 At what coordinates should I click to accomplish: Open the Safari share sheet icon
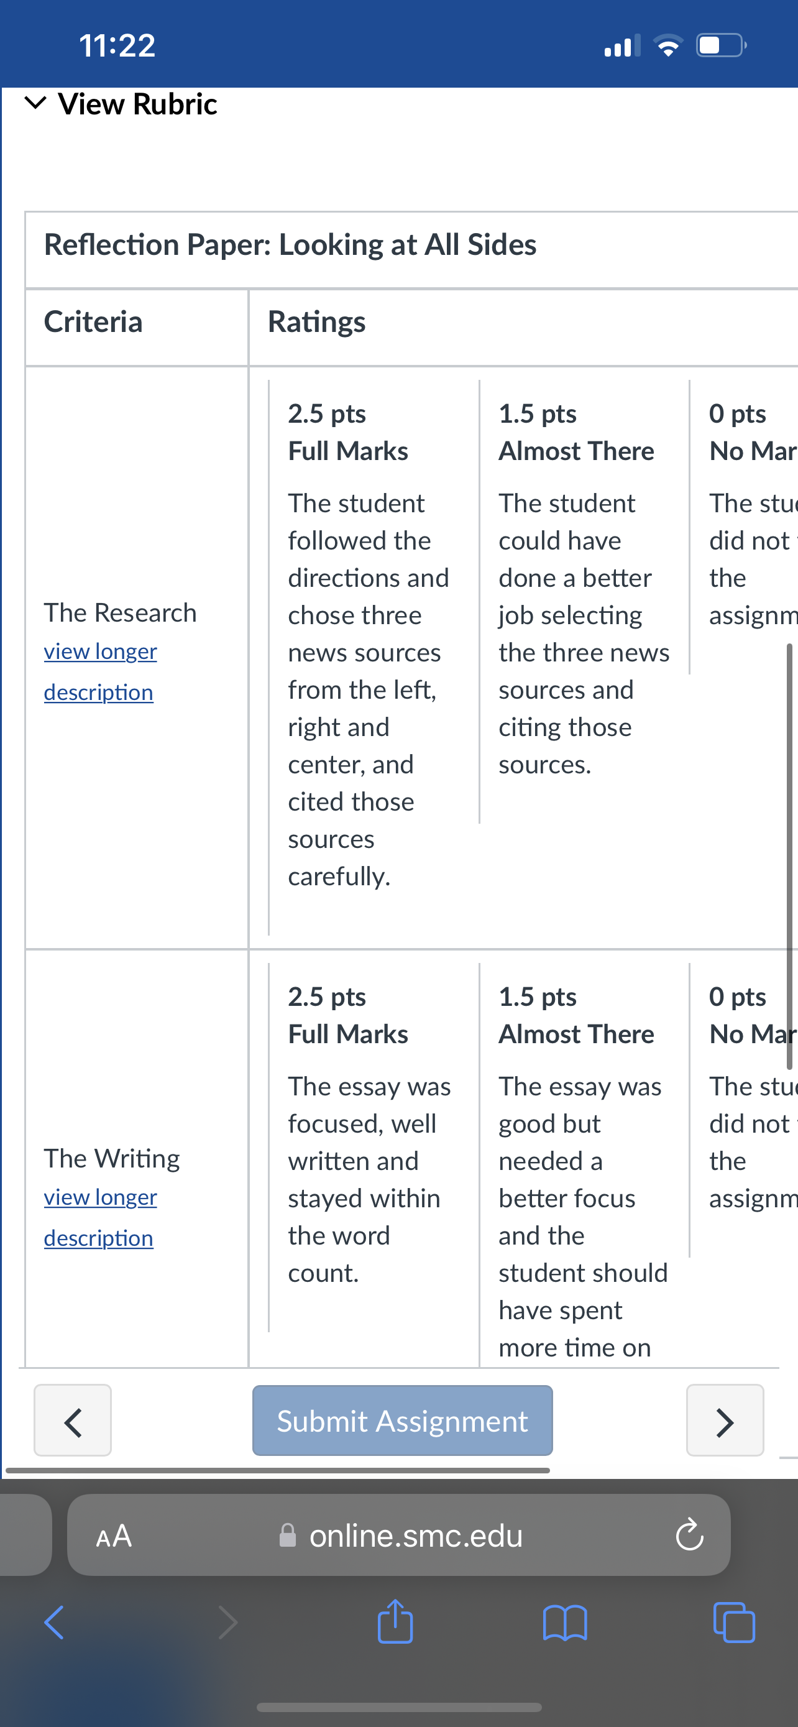click(395, 1621)
